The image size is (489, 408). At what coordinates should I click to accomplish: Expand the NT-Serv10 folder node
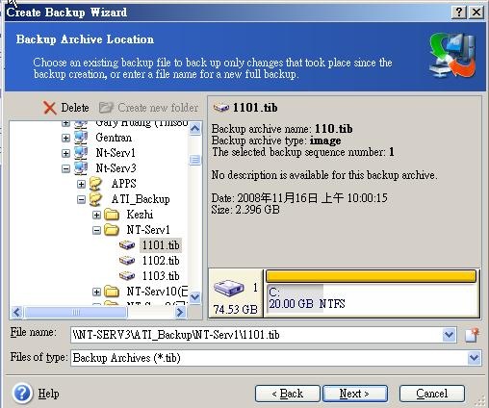[x=96, y=292]
